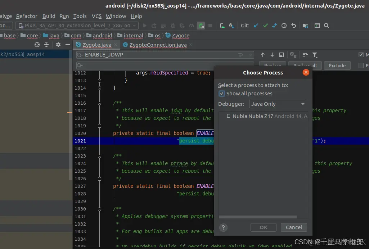Image resolution: width=369 pixels, height=249 pixels.
Task: Collapse code fold at line 1023
Action: click(100, 156)
